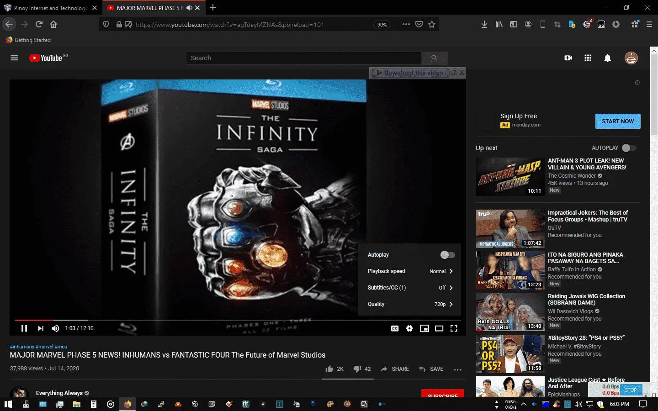Open more actions ellipsis under video
658x411 pixels.
458,369
